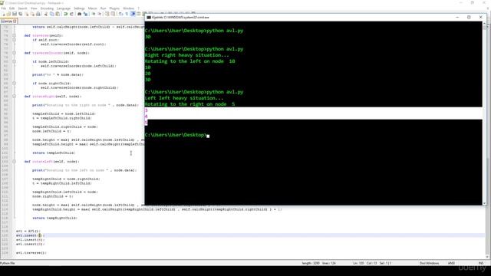
Task: Click the cmd window scrollbar up arrow
Action: coord(484,23)
